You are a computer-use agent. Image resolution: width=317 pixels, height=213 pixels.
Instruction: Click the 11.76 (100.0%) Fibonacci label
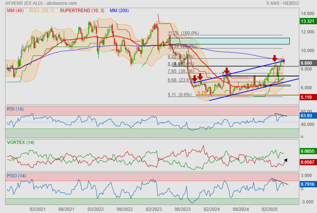[x=183, y=33]
